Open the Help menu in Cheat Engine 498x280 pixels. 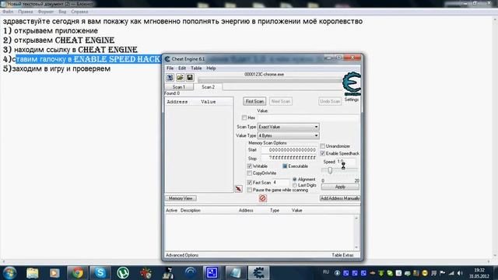[211, 68]
